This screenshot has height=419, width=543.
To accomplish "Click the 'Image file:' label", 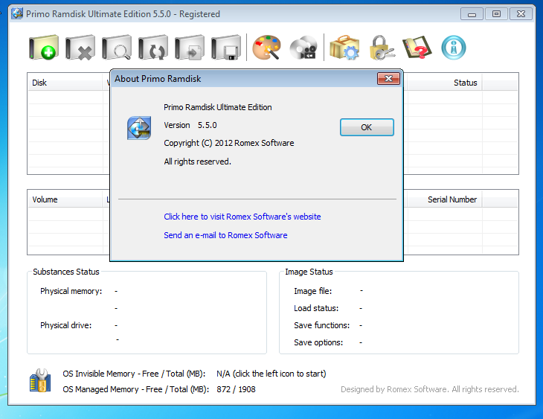I will coord(312,291).
